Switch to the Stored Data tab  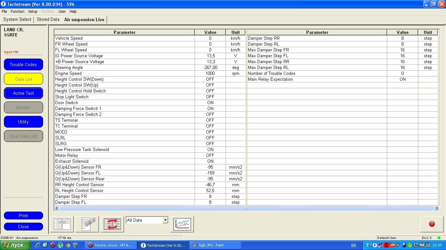tap(48, 20)
